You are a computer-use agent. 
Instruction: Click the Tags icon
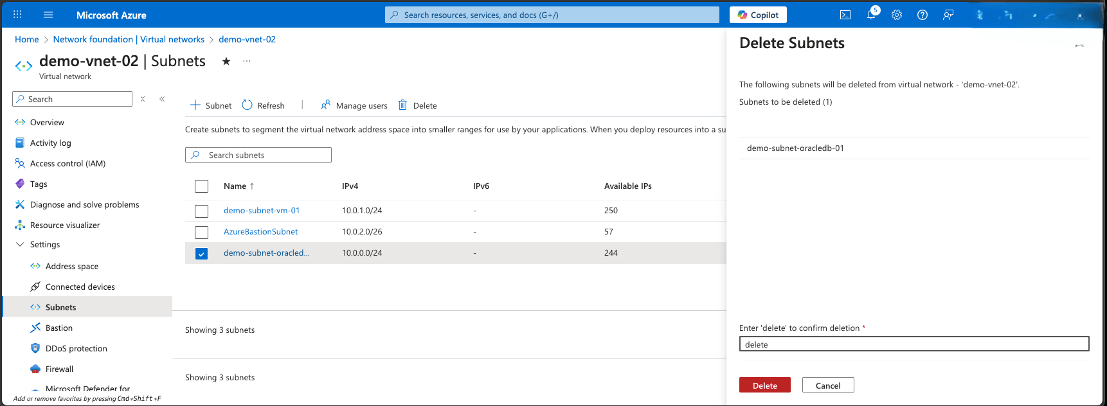[20, 184]
